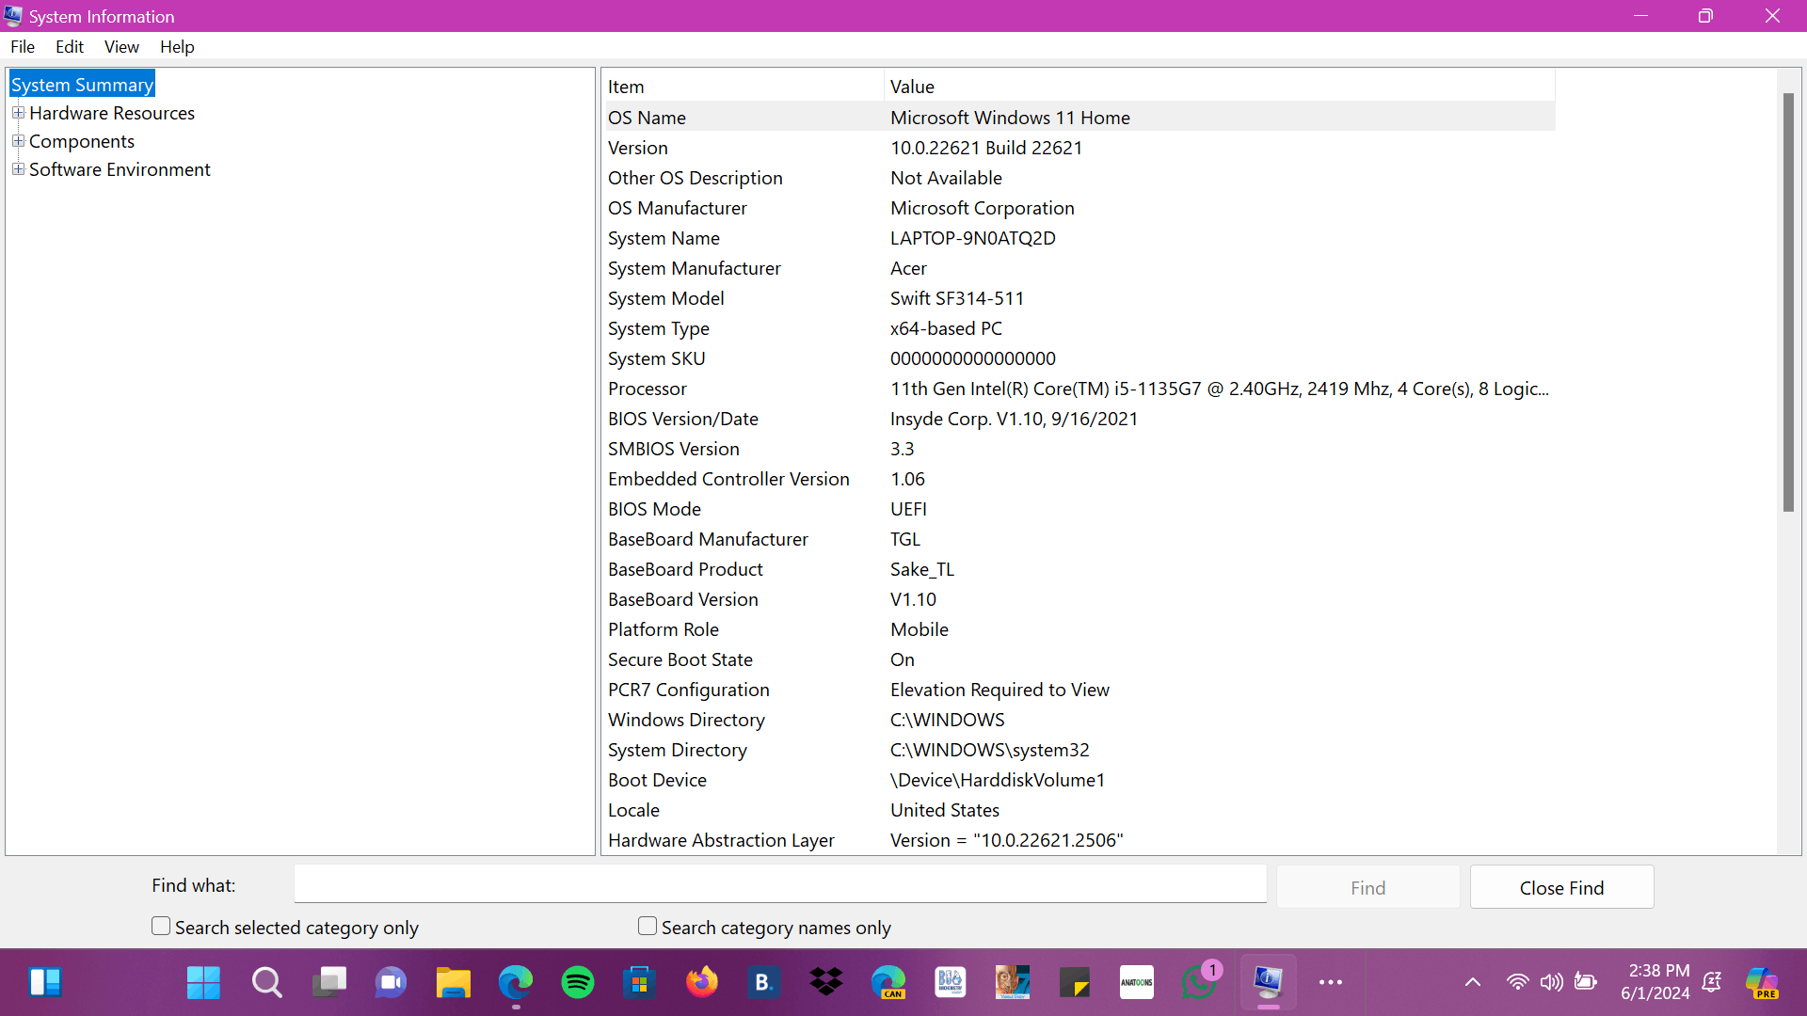Screen dimensions: 1807x1016
Task: Open WhatsApp with notification badge
Action: click(1199, 982)
